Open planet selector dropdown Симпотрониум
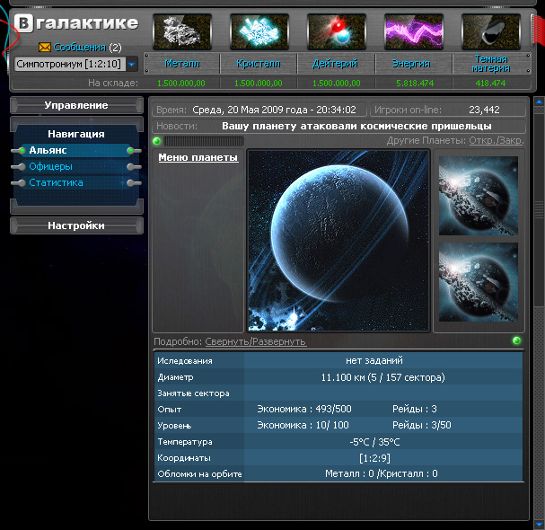 [131, 65]
